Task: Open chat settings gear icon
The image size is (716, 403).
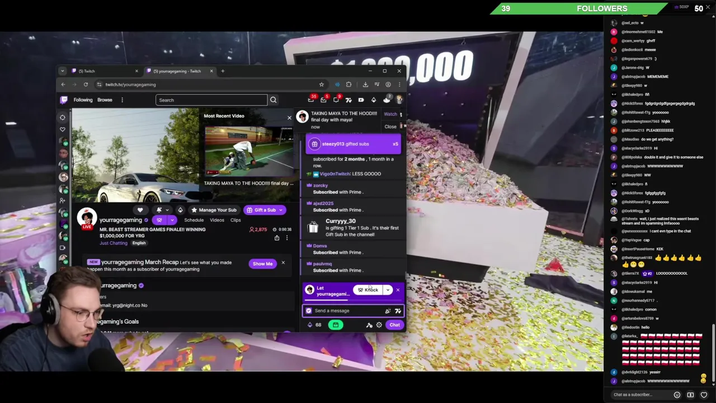Action: click(x=379, y=325)
